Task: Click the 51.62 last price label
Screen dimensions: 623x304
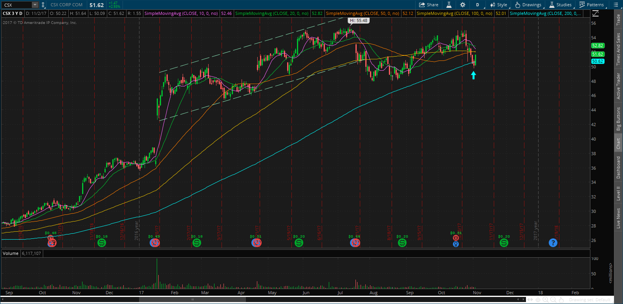Action: tap(597, 54)
